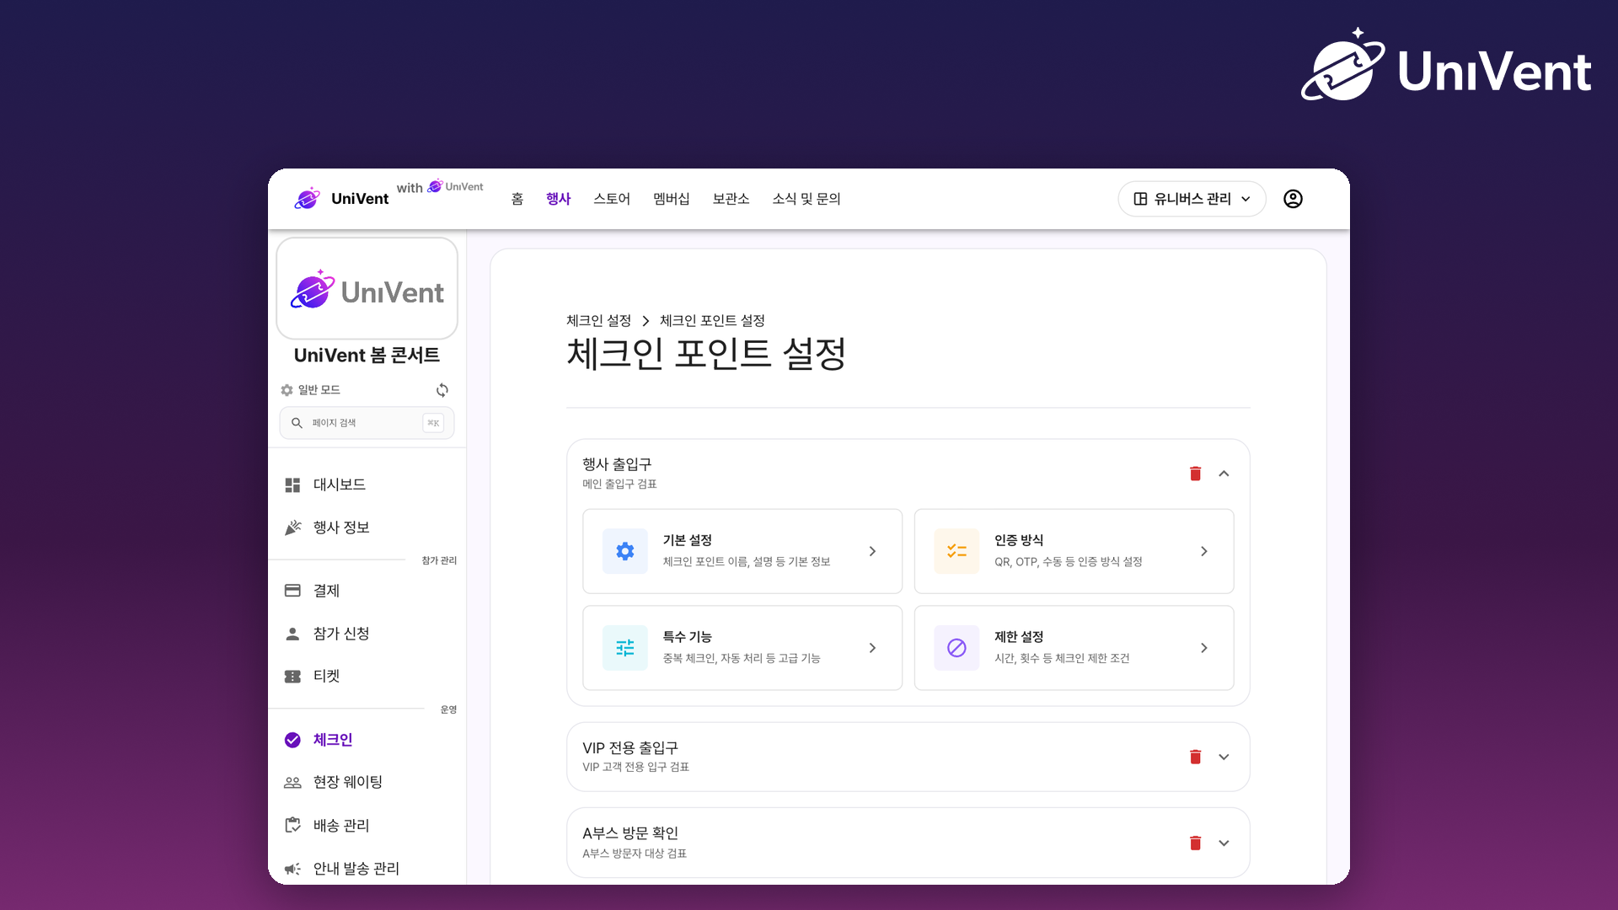Open the 스토어 navigation tab
The height and width of the screenshot is (910, 1618).
(x=612, y=199)
